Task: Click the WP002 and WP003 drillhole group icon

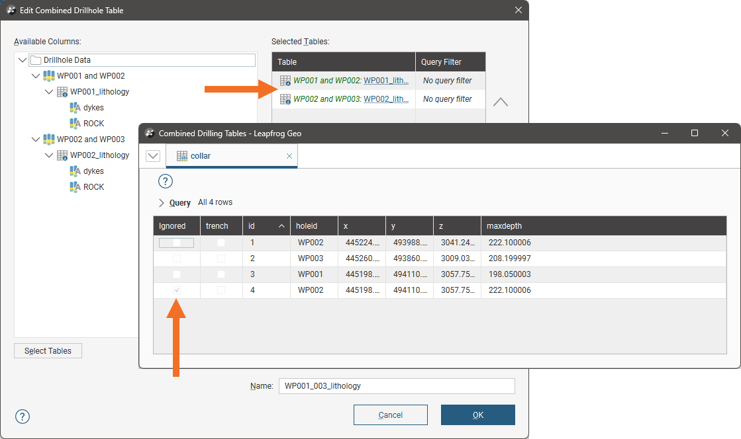Action: tap(48, 140)
